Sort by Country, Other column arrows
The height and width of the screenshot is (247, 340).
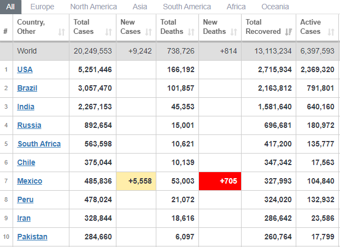[61, 32]
